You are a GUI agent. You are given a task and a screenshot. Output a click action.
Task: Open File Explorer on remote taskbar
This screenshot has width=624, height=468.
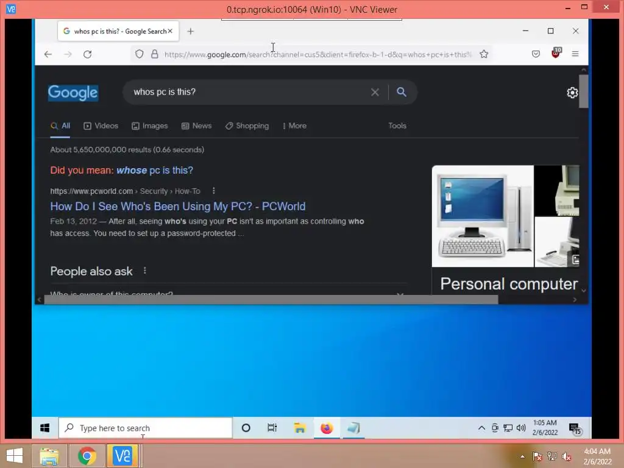click(300, 428)
